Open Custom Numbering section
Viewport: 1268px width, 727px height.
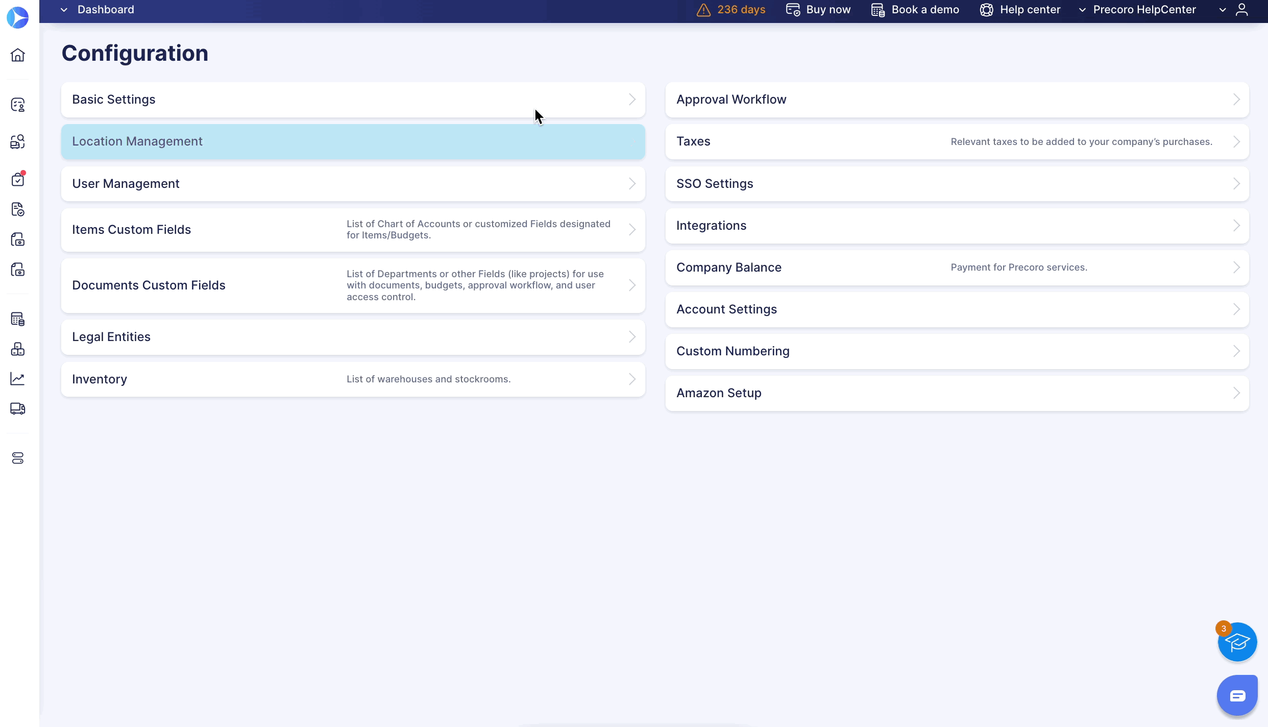click(x=957, y=351)
